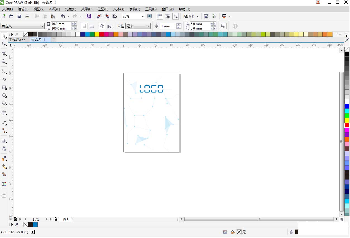350x238 pixels.
Task: Toggle Show Guidelines button
Action: click(x=175, y=16)
